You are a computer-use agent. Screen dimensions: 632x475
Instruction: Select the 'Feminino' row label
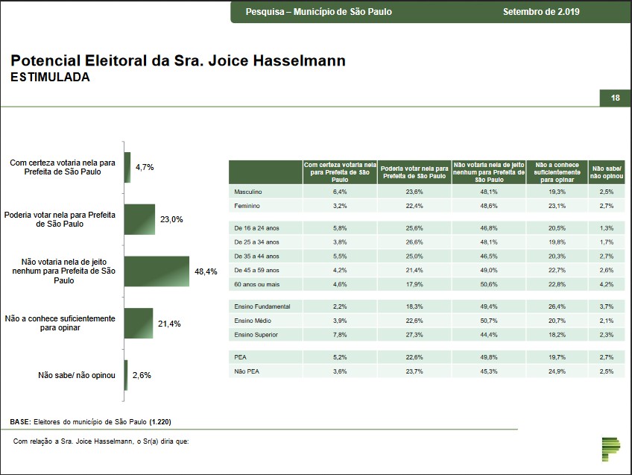point(247,205)
